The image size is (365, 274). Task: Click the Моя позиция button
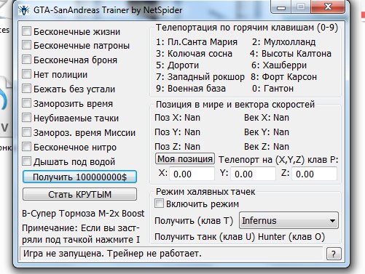(185, 159)
